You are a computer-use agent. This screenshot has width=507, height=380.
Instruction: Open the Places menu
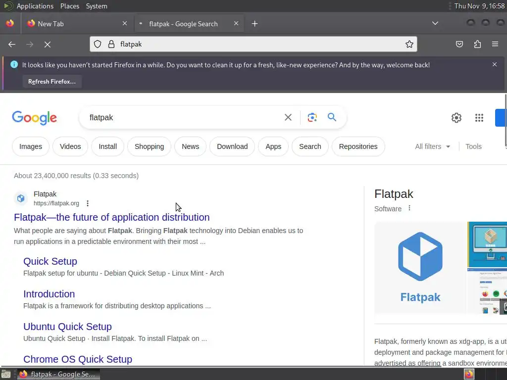coord(69,6)
